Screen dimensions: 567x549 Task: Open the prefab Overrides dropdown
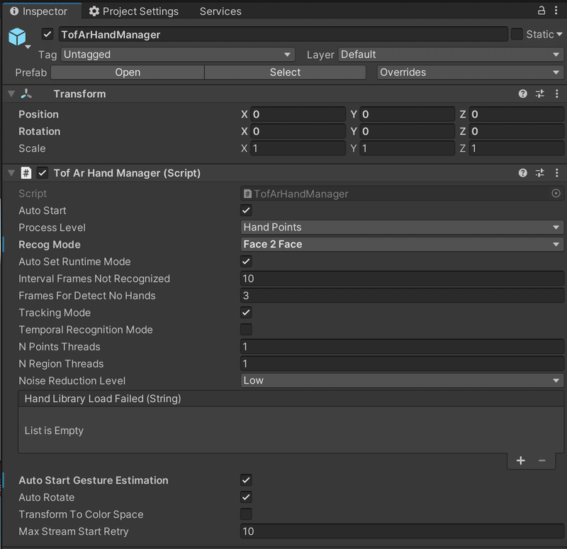click(x=470, y=72)
